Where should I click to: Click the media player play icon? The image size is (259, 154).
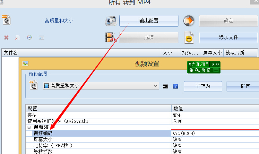(30, 38)
